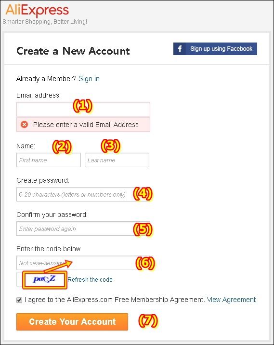The image size is (274, 345).
Task: Click the Smarter Shopping, Better Living tagline
Action: coord(45,22)
